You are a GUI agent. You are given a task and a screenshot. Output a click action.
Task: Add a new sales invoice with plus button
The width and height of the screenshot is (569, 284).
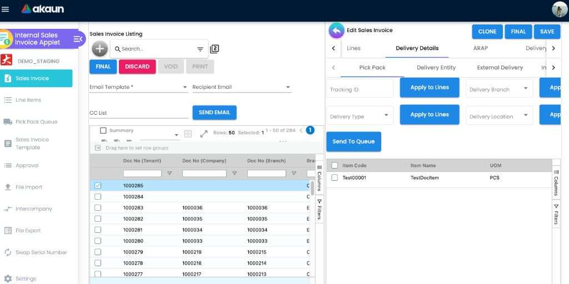[x=100, y=49]
